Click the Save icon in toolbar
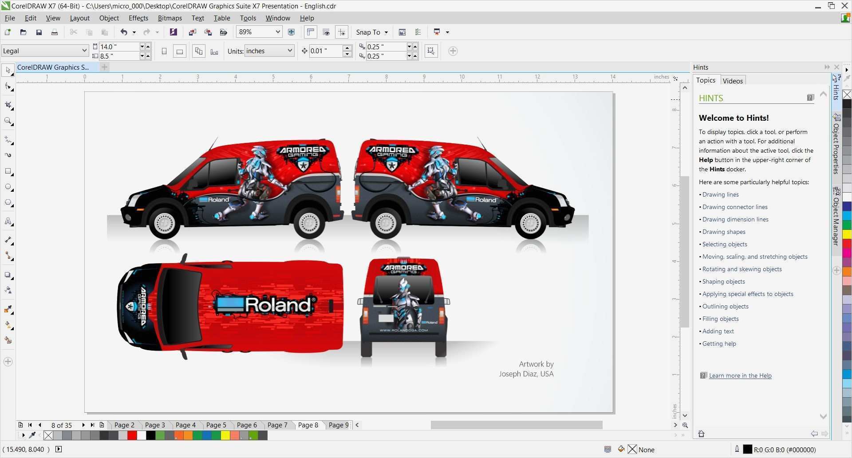This screenshot has width=852, height=458. pos(39,32)
